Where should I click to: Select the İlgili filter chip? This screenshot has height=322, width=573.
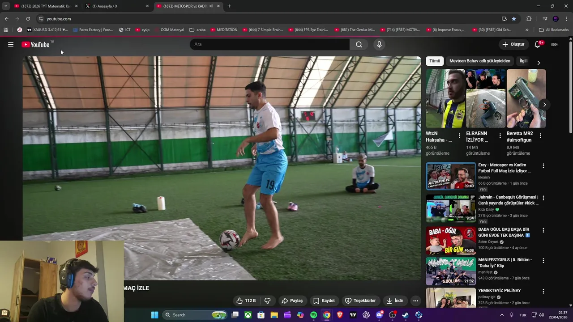click(x=523, y=61)
